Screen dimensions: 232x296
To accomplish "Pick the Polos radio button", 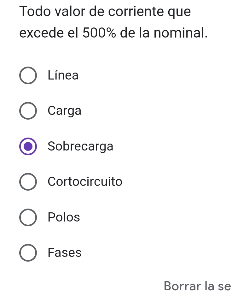I will coord(28,217).
